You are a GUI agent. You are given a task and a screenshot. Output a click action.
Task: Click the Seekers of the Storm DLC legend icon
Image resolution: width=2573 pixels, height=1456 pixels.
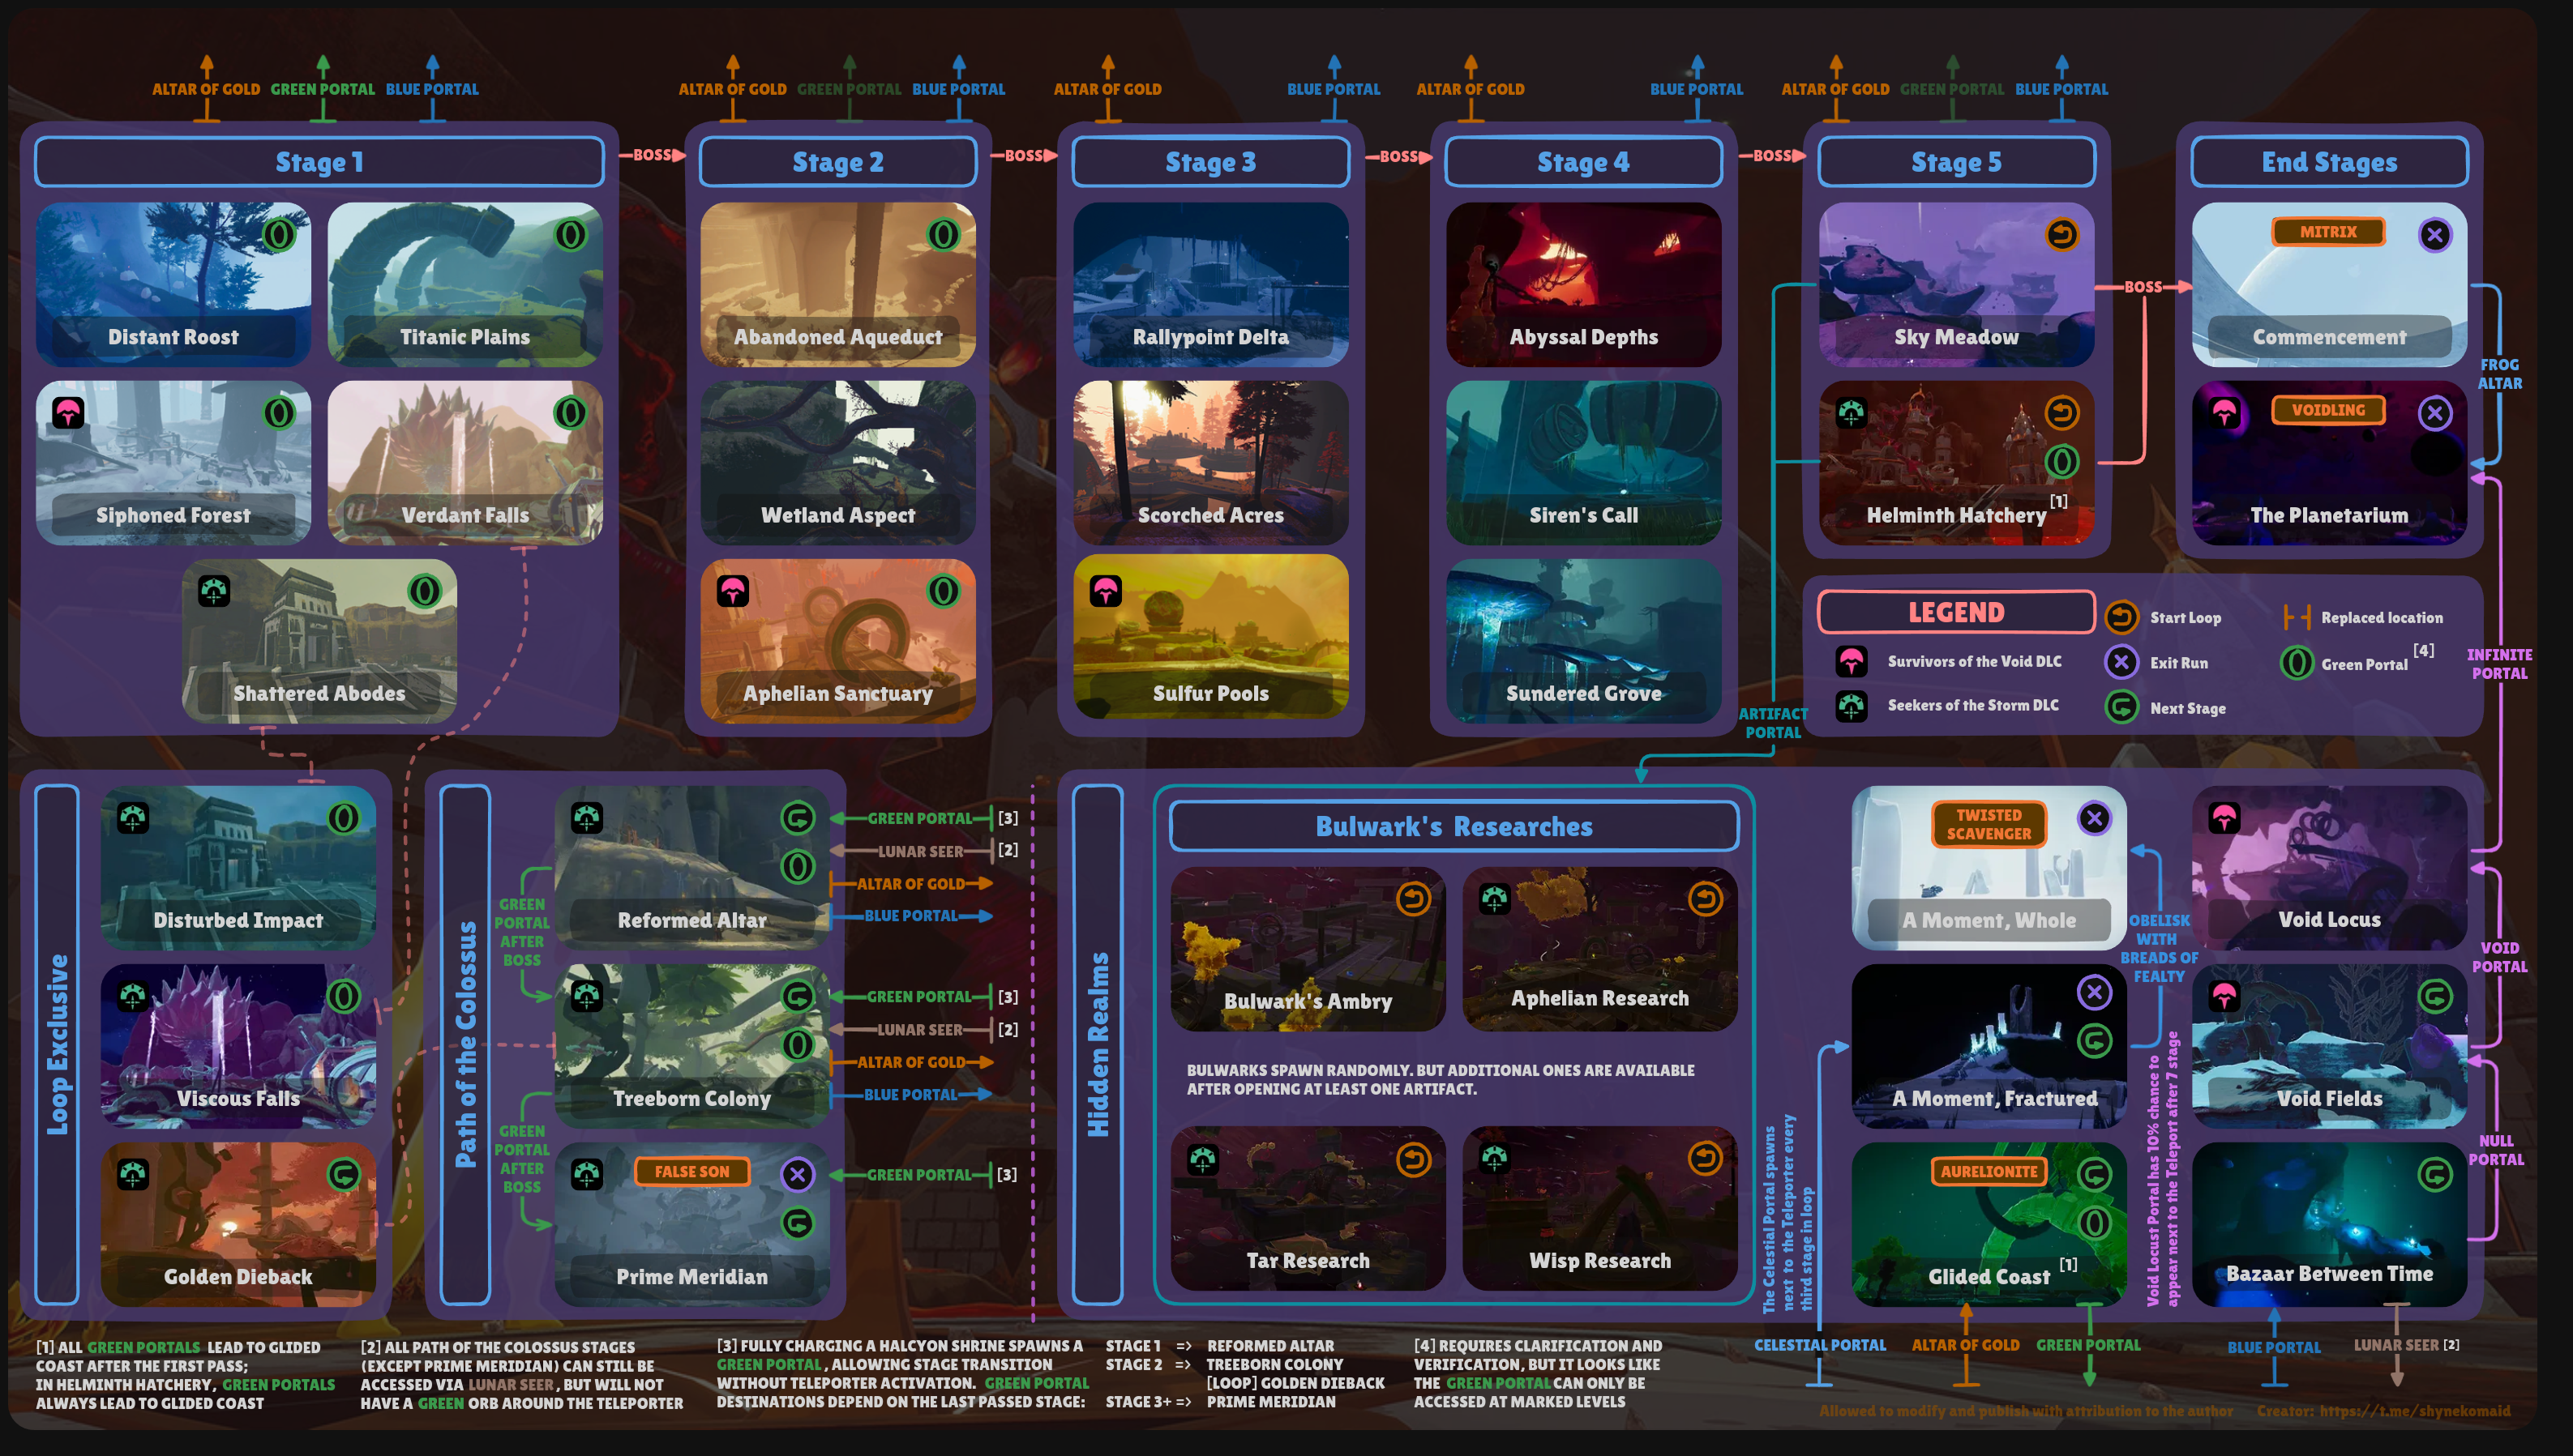[1851, 706]
